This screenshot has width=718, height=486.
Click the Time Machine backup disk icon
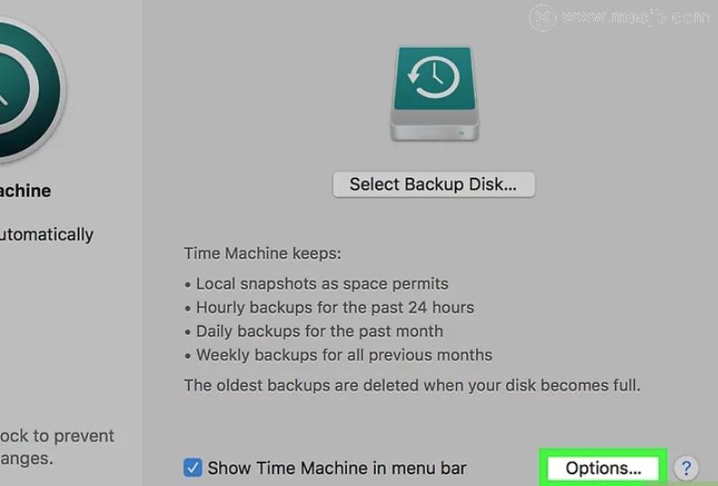pyautogui.click(x=434, y=93)
